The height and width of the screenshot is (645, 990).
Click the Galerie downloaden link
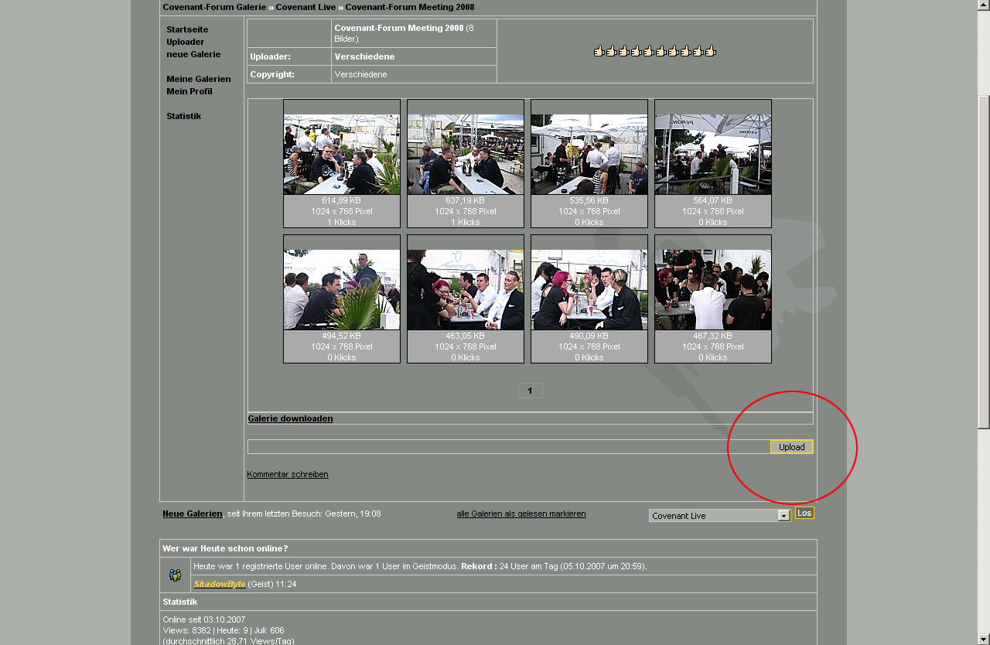click(x=290, y=418)
